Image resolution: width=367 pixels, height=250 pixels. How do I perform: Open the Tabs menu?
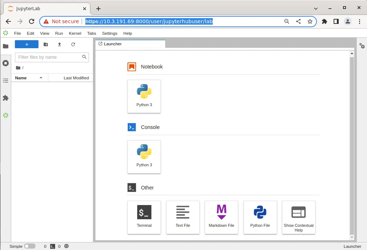91,33
